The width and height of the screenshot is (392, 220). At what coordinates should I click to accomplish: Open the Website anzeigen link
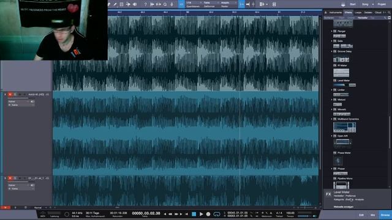344,207
